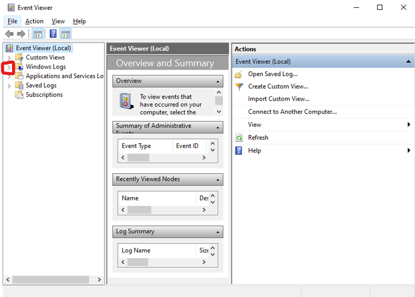The image size is (415, 297).
Task: Click the console tree horizontal scrollbar
Action: coord(51,279)
